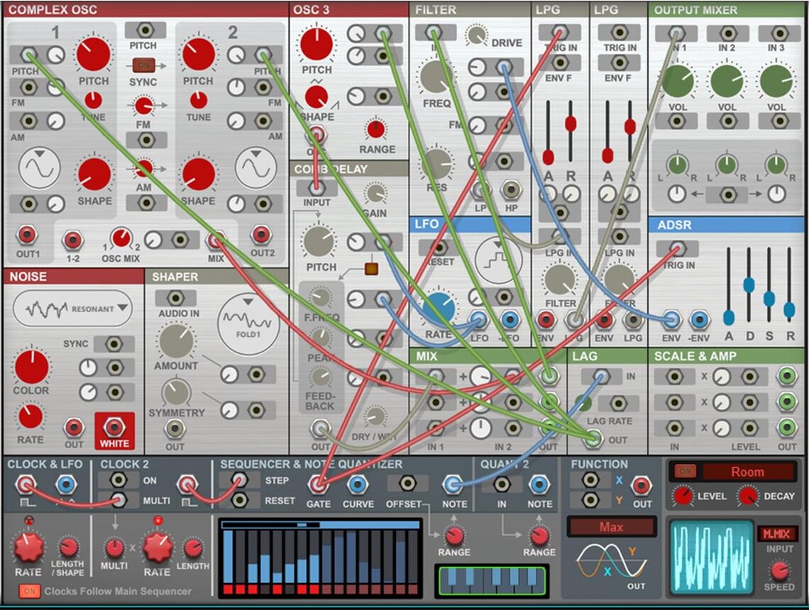This screenshot has width=809, height=610.
Task: Open the Max mode selector in FUNCTION
Action: pos(612,526)
